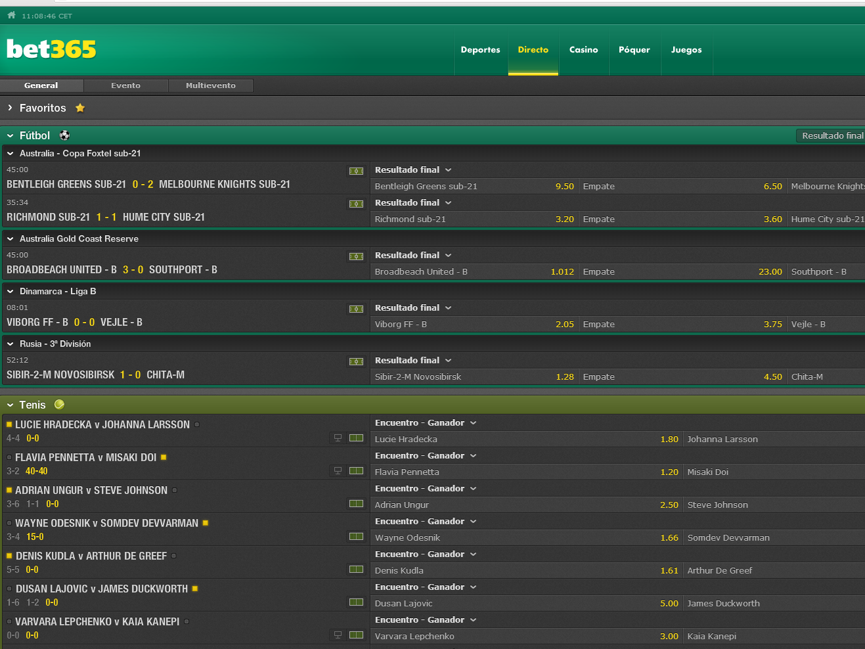Collapse the Fútbol section
The height and width of the screenshot is (649, 865).
coord(10,136)
